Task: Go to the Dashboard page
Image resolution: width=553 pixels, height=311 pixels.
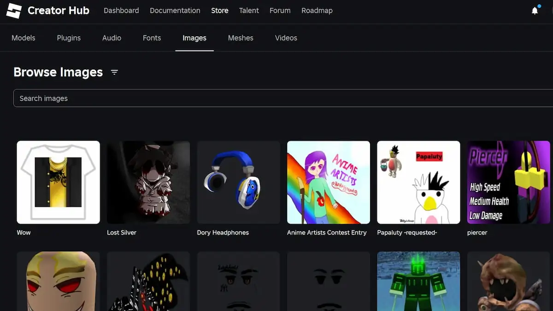Action: pyautogui.click(x=121, y=11)
